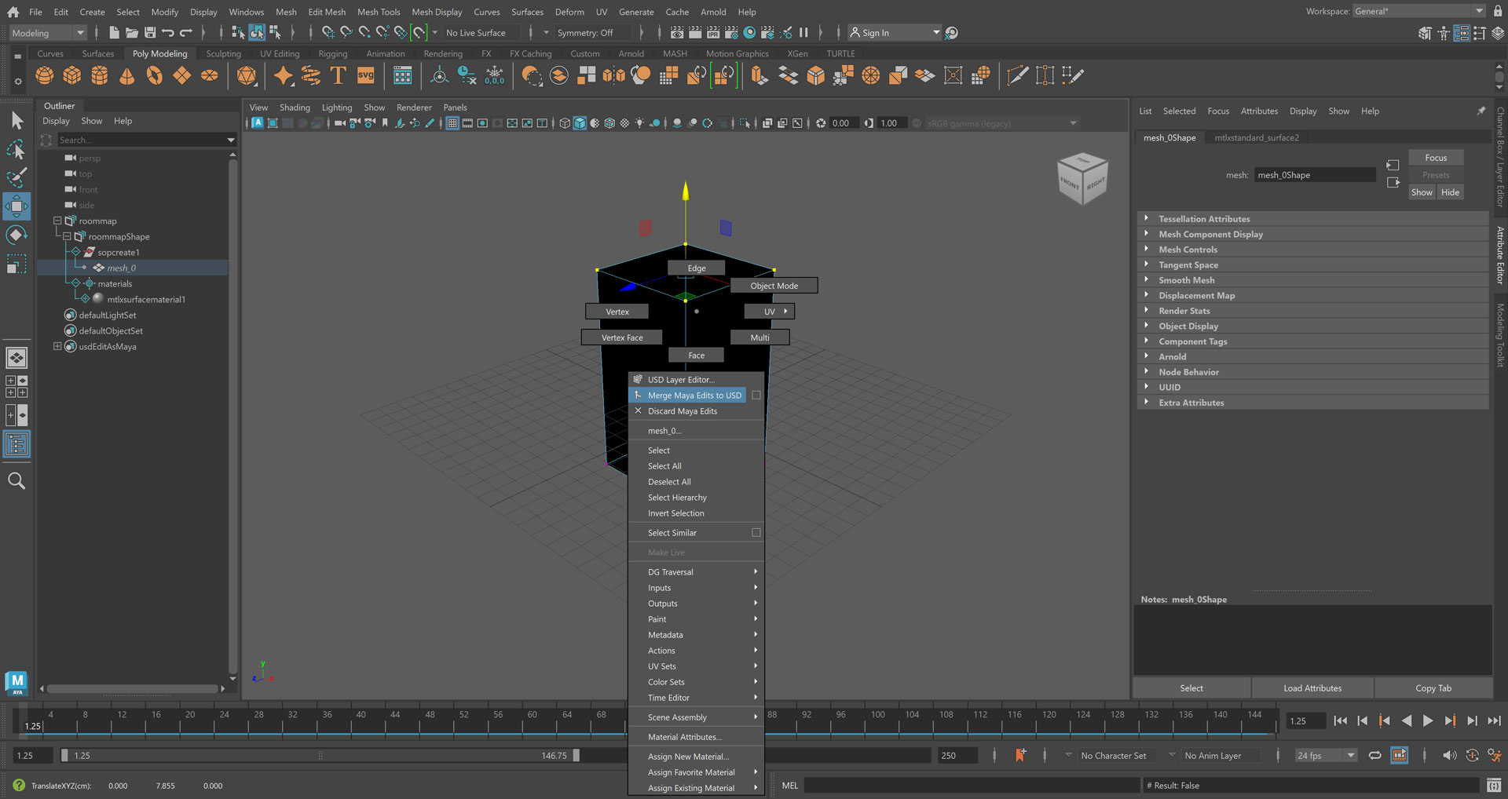The image size is (1508, 799).
Task: Go to start of playback range
Action: pyautogui.click(x=1341, y=721)
